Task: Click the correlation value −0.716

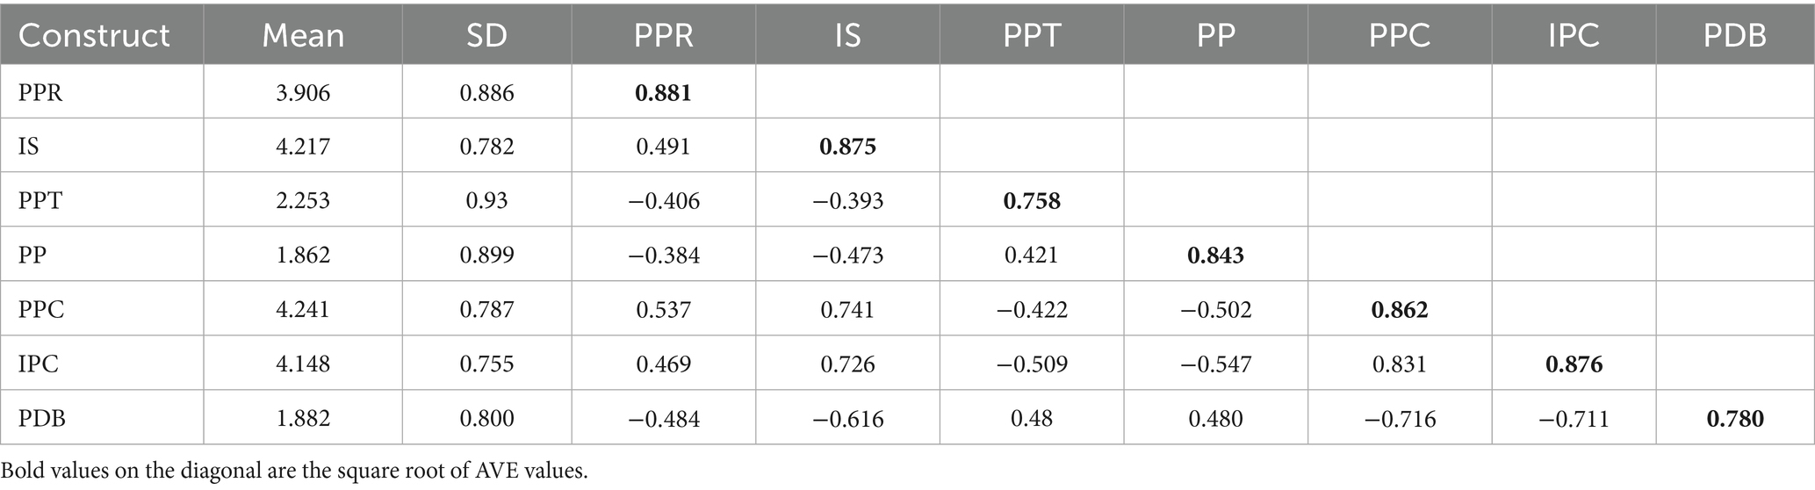Action: point(1400,419)
